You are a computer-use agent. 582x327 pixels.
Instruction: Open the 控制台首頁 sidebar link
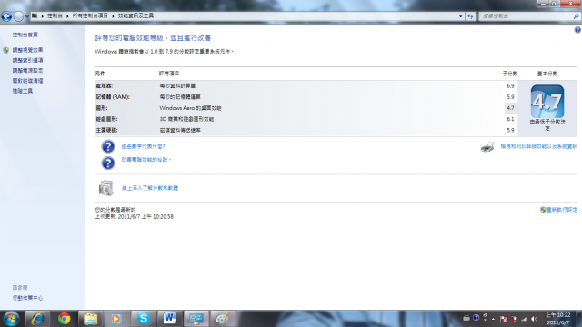pos(25,35)
